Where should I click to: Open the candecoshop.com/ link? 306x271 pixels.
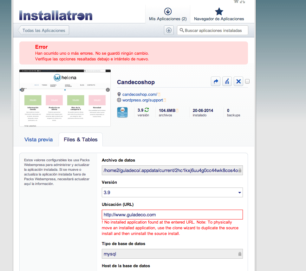point(140,94)
